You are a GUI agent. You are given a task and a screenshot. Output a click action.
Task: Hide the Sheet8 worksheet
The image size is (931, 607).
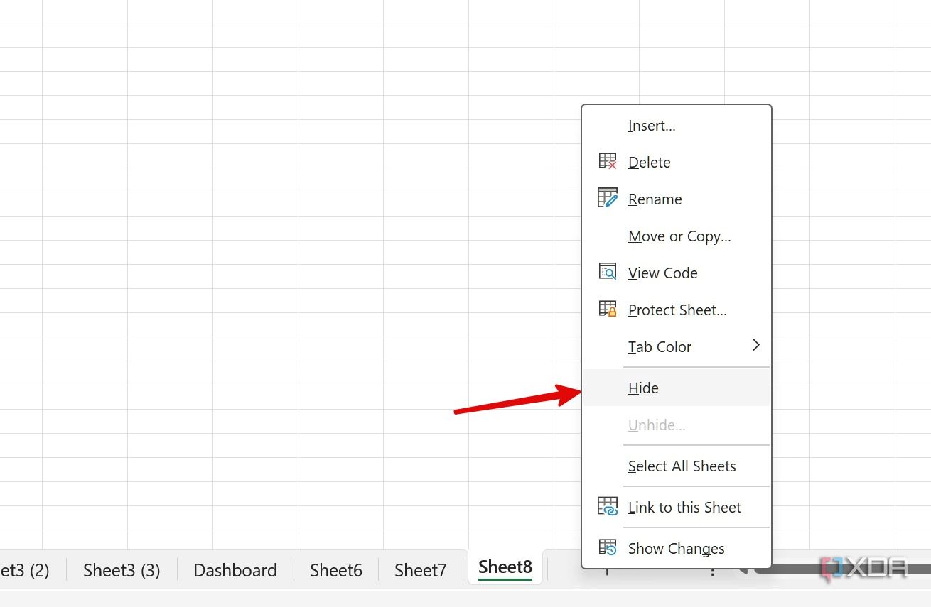click(x=642, y=388)
